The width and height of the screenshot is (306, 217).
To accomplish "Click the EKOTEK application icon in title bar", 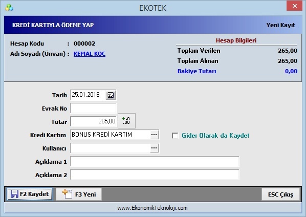I will tap(9, 8).
